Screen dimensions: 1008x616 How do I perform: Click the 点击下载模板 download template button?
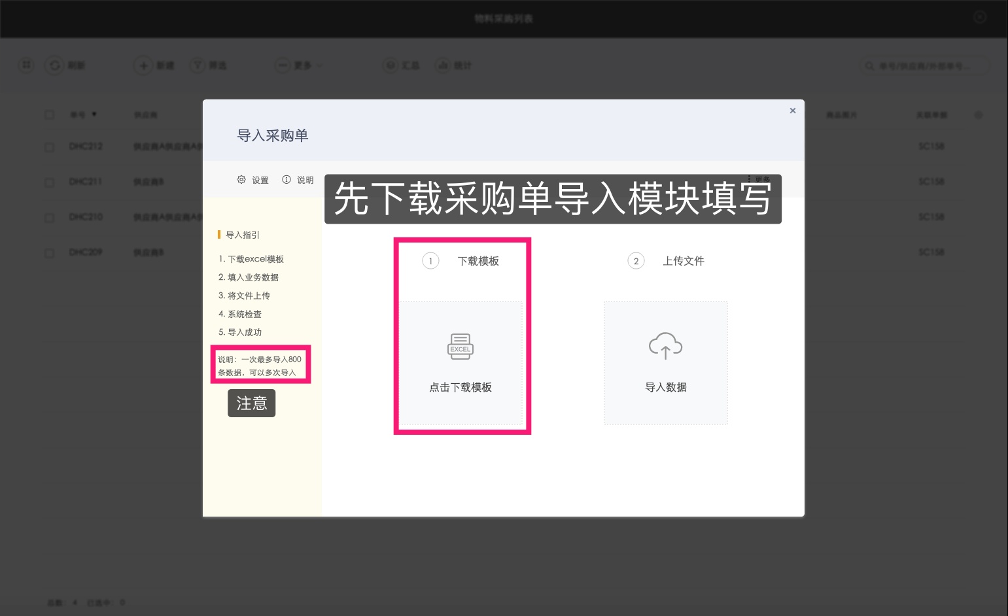[461, 386]
